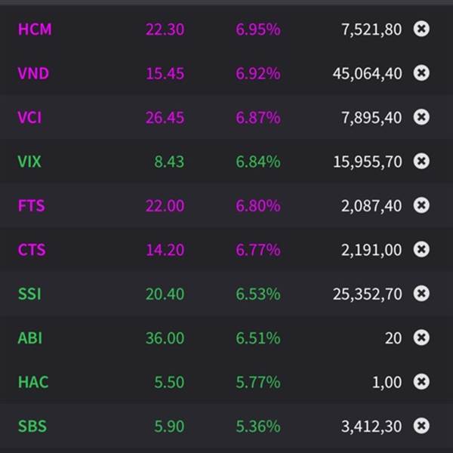The image size is (453, 453).
Task: Remove CTS from the watchlist
Action: tap(421, 249)
